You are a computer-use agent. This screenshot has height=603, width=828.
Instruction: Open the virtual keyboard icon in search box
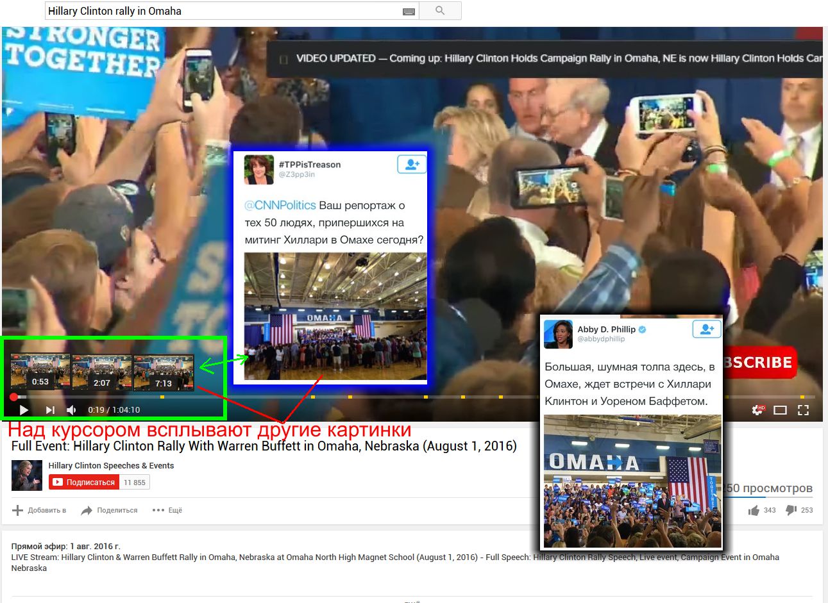pos(409,12)
